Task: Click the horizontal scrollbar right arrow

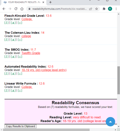Action: [x=115, y=130]
